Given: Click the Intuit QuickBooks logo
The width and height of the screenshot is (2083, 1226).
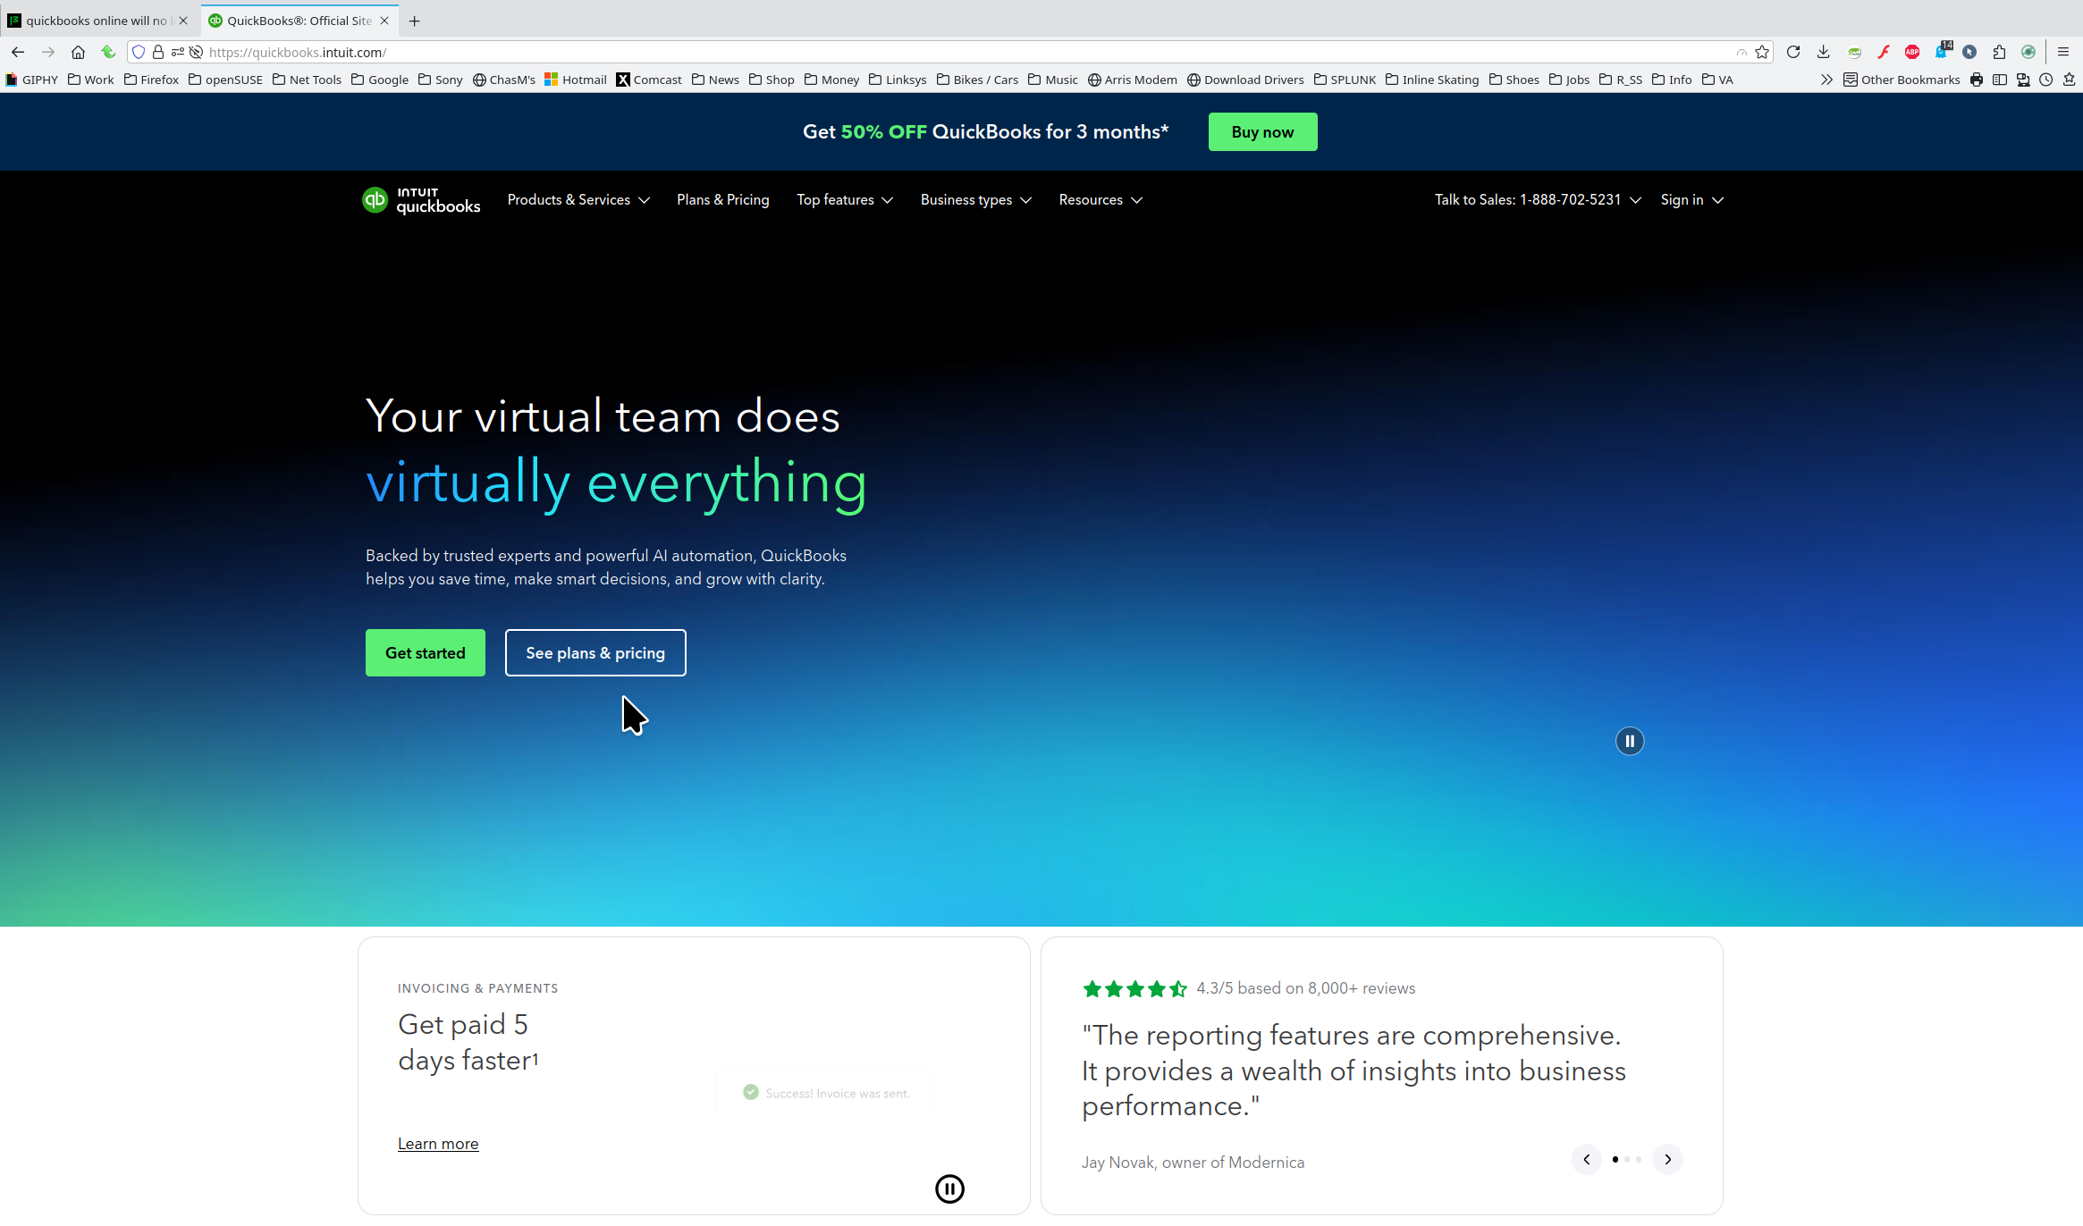Looking at the screenshot, I should coord(421,200).
